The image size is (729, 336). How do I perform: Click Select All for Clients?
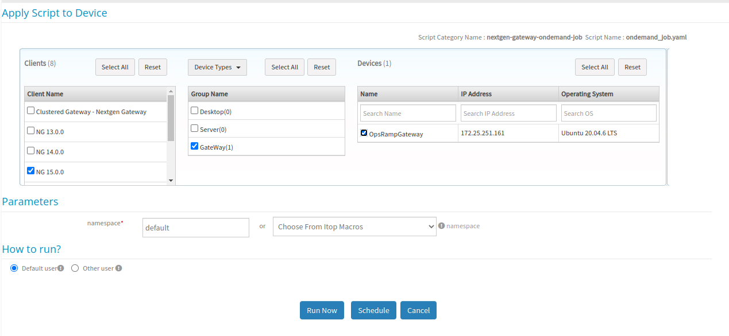point(115,67)
